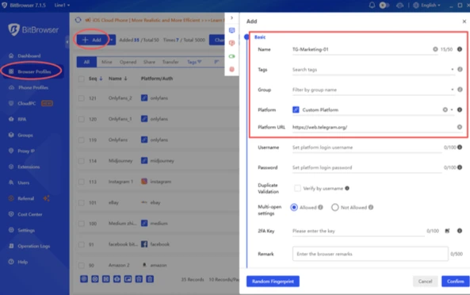This screenshot has height=295, width=470.
Task: Click the column filter icon next to Tags
Action: (x=216, y=62)
